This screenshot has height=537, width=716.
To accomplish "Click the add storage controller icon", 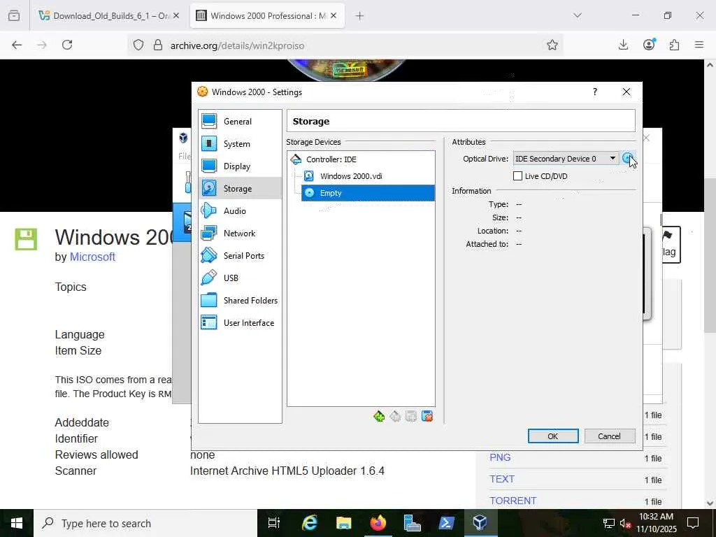I will pyautogui.click(x=378, y=416).
